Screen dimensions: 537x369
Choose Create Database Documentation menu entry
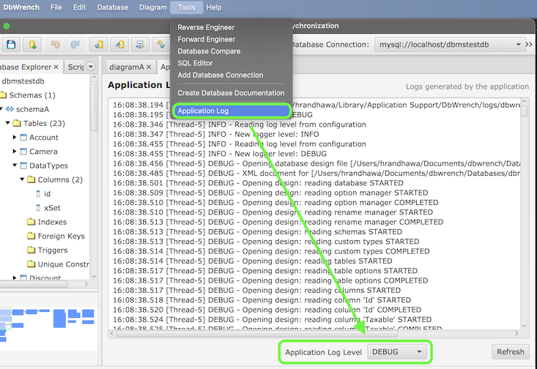pyautogui.click(x=232, y=93)
